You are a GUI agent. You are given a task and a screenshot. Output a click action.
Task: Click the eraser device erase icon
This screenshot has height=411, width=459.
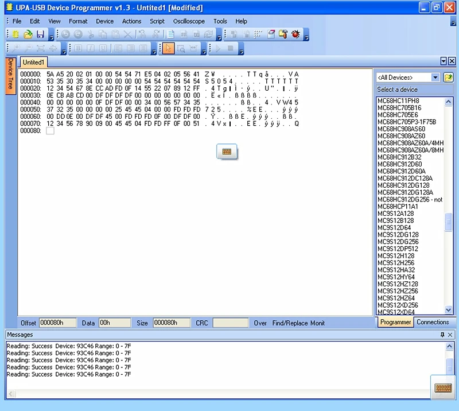[271, 34]
